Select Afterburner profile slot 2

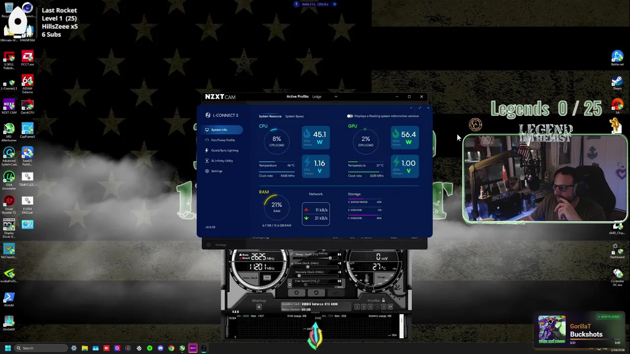click(x=364, y=307)
